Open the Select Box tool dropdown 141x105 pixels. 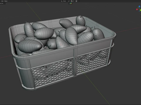pos(2,3)
